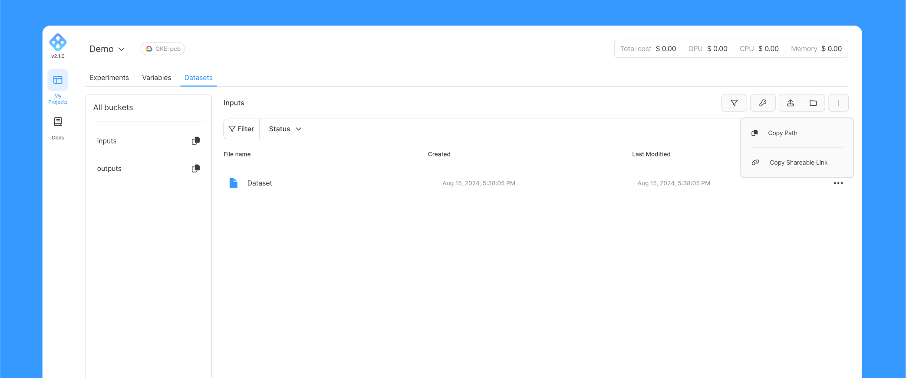This screenshot has width=906, height=378.
Task: Click the Dataset Created timestamp
Action: 479,183
